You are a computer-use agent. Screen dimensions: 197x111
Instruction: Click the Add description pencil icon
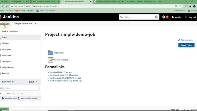click(179, 40)
